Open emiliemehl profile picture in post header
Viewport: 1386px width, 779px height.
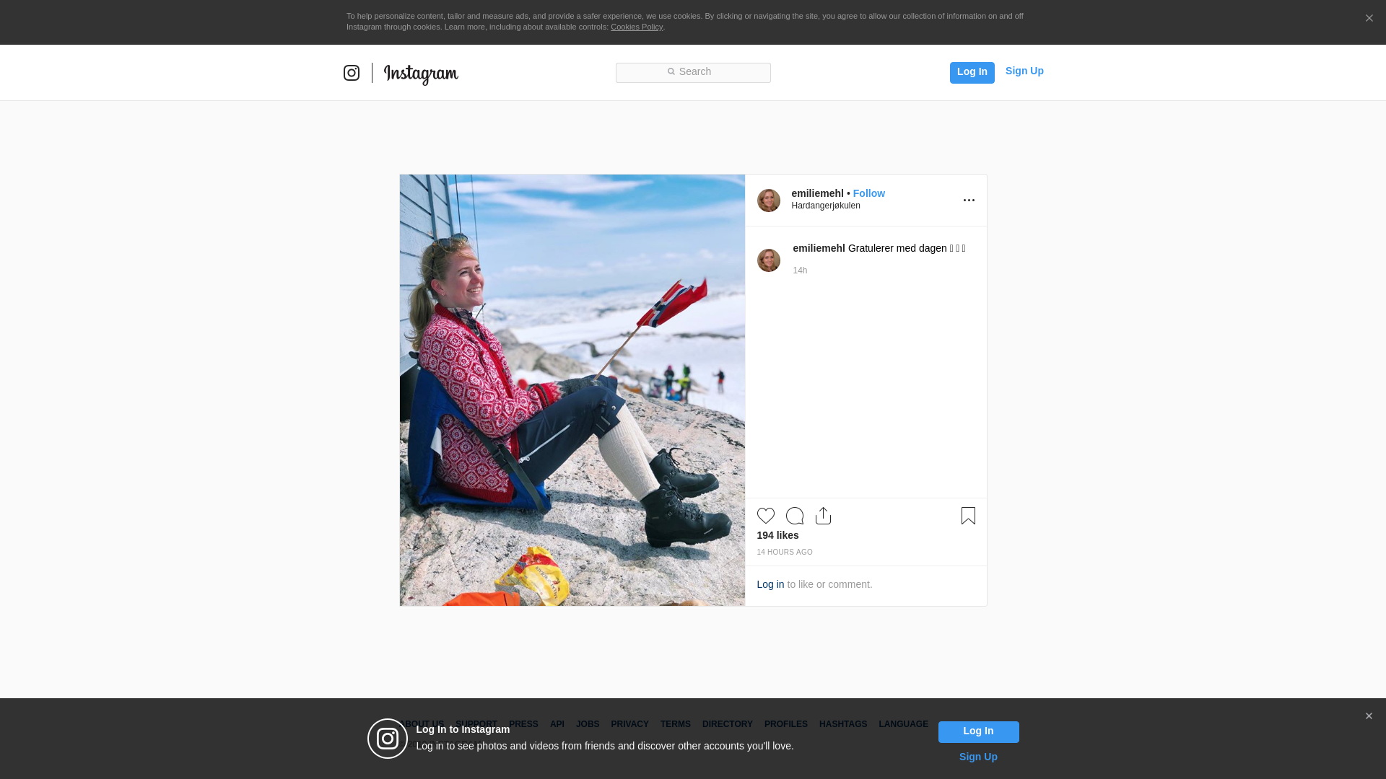pos(769,201)
